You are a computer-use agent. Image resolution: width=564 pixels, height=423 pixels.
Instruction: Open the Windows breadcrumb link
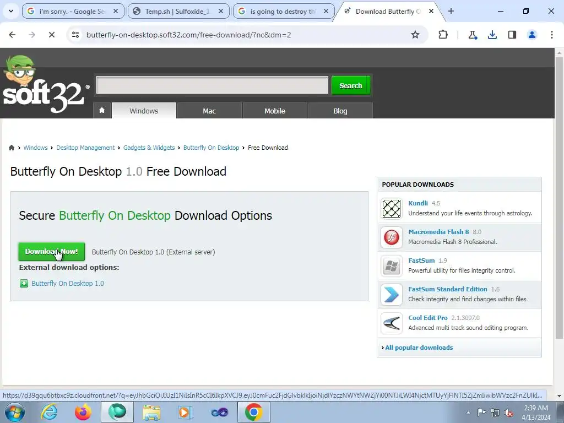[x=35, y=148]
